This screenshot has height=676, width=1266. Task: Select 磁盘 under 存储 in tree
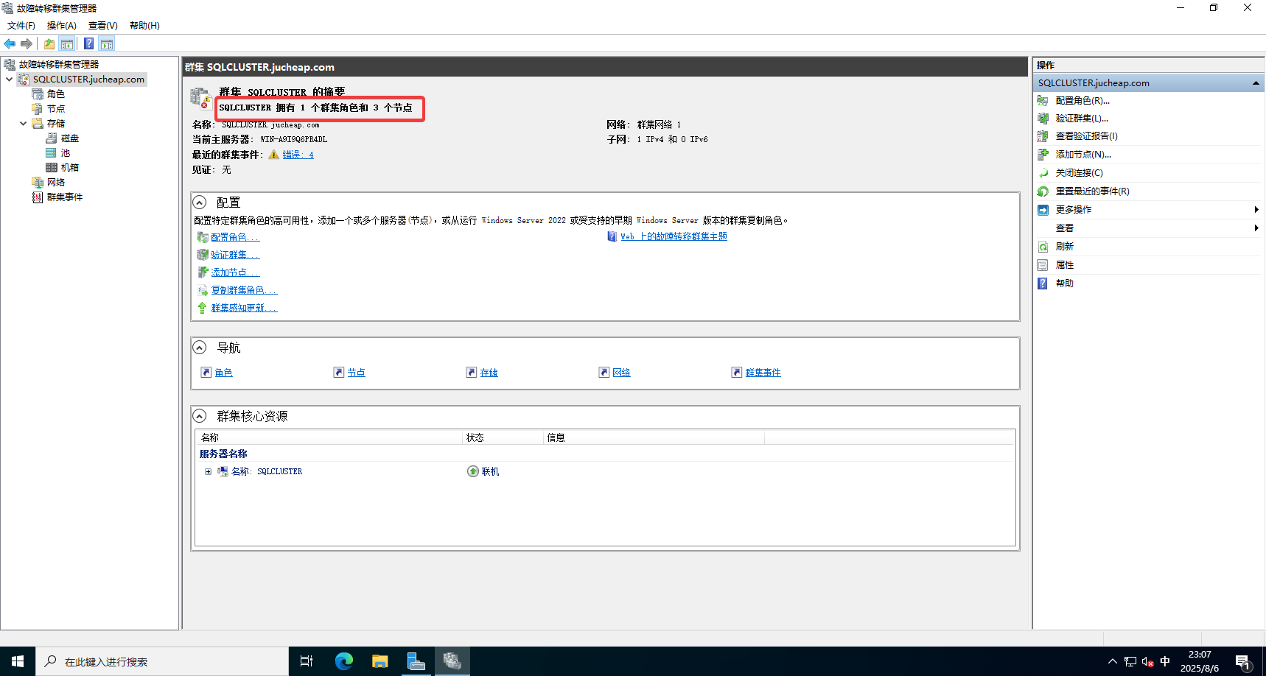[69, 138]
